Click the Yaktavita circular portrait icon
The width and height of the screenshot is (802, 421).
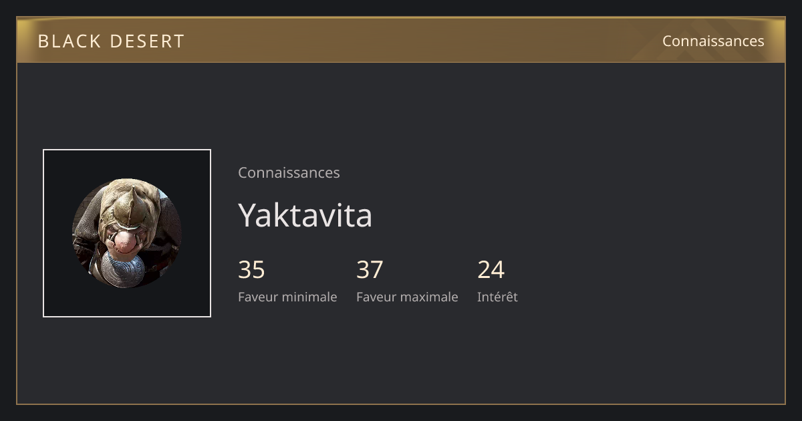127,233
